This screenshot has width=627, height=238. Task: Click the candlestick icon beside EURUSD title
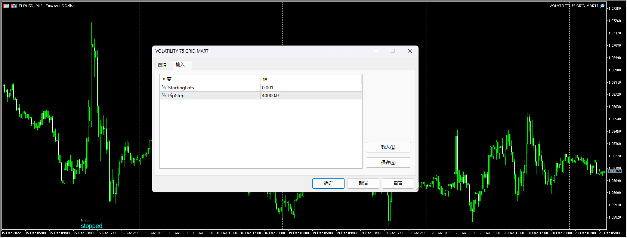14,6
